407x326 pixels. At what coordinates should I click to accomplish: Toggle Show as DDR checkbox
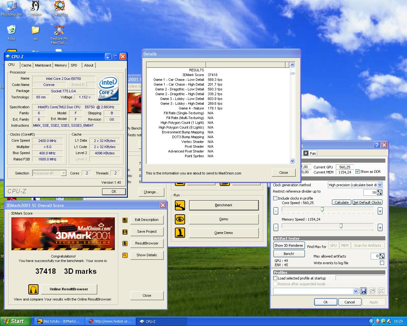pos(357,172)
